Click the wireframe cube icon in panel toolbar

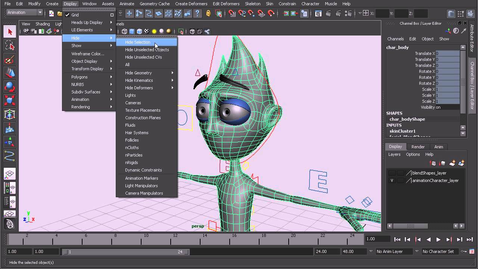coord(124,31)
